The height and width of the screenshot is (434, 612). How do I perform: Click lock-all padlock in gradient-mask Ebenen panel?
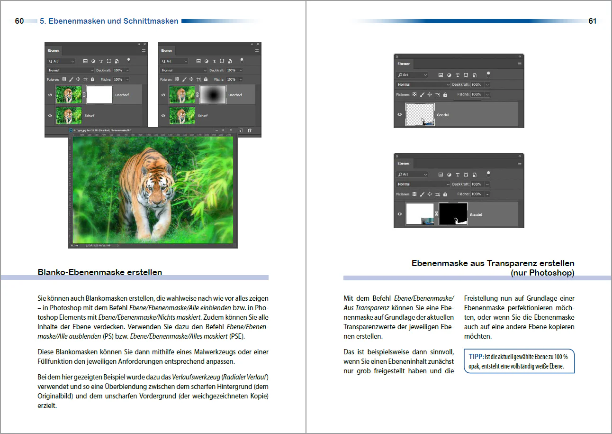pyautogui.click(x=206, y=80)
